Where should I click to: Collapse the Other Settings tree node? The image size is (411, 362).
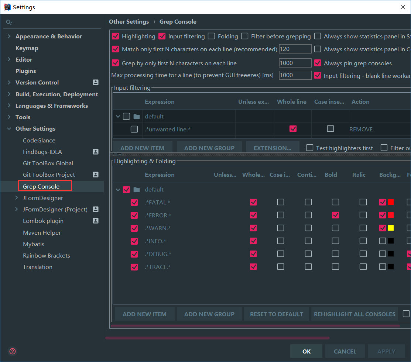click(x=9, y=129)
